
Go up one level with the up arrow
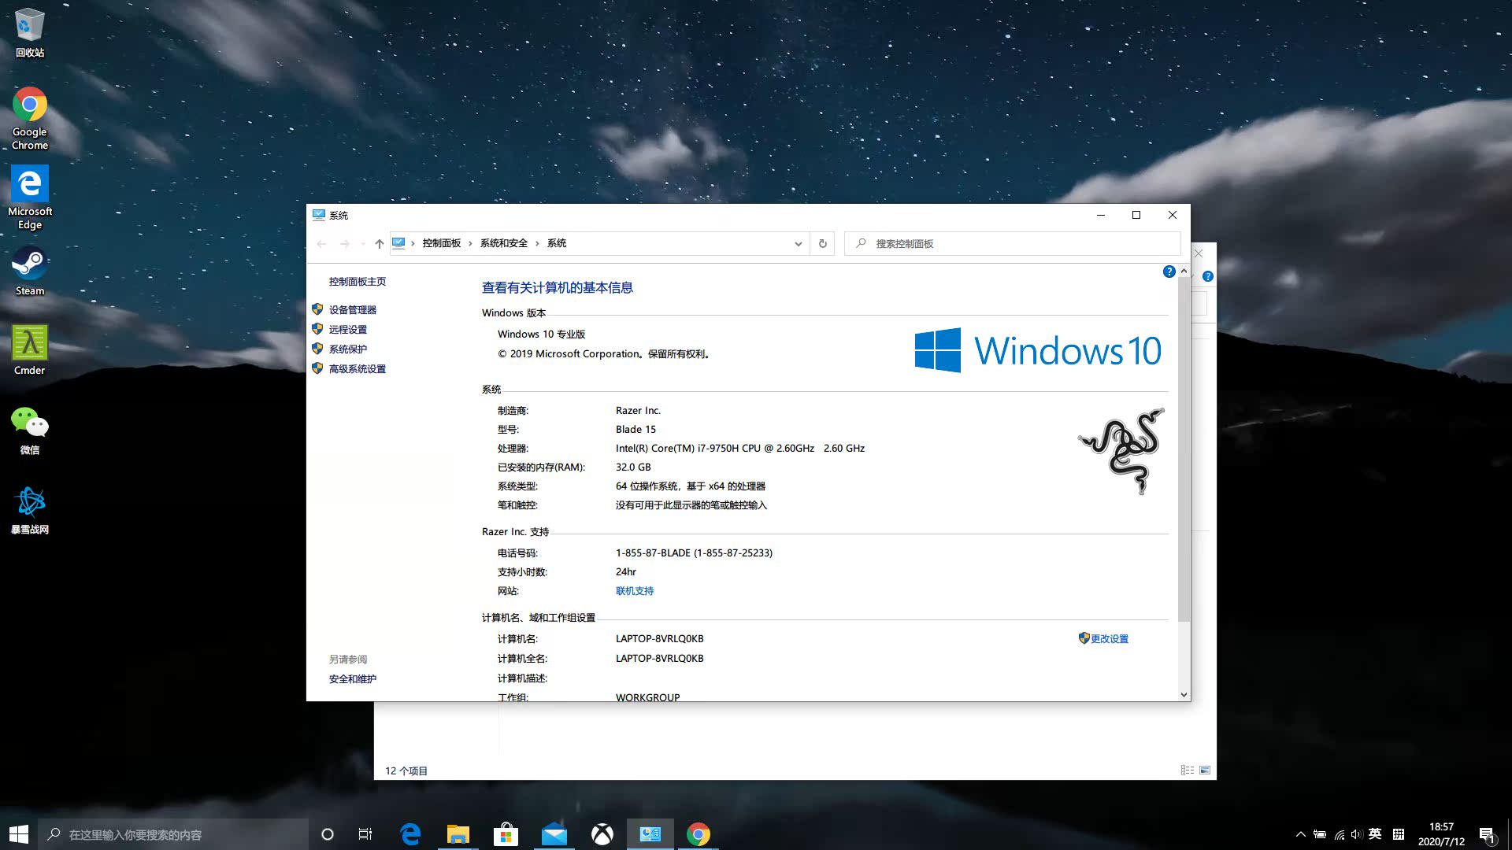pos(380,243)
